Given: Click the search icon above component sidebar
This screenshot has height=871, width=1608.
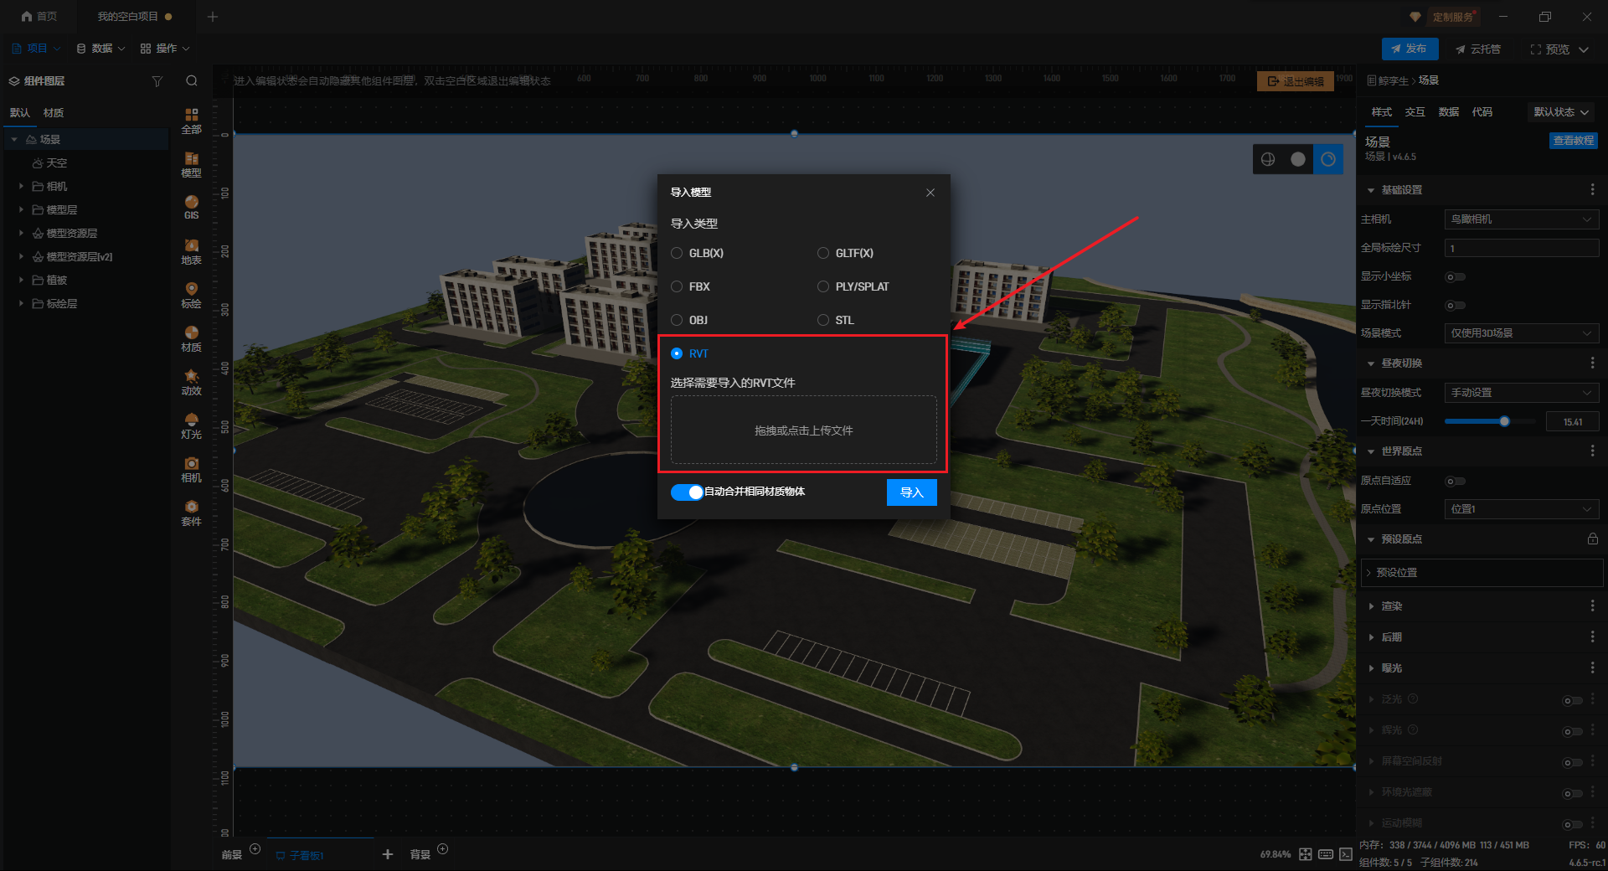Looking at the screenshot, I should (x=192, y=81).
